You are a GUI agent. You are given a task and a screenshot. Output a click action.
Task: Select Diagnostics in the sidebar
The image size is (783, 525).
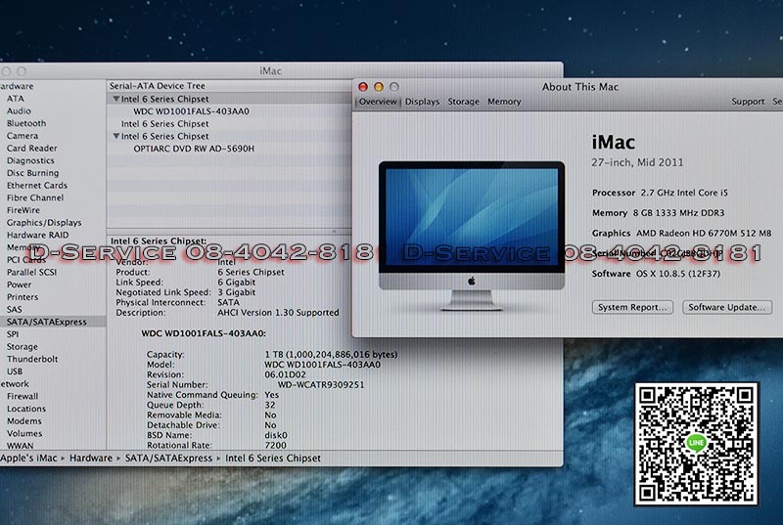click(x=30, y=160)
